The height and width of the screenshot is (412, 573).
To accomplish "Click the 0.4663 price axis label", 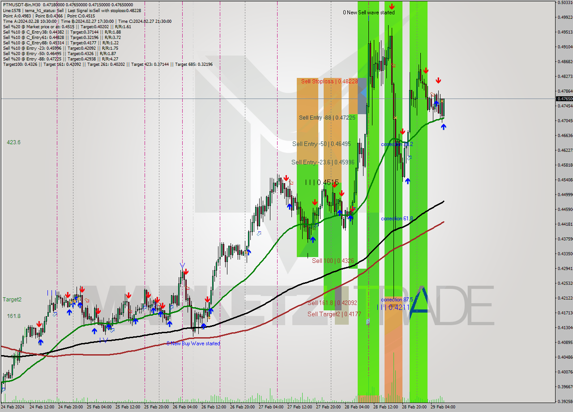I will click(x=564, y=135).
